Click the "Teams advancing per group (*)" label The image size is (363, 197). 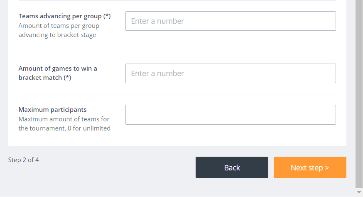pyautogui.click(x=64, y=16)
